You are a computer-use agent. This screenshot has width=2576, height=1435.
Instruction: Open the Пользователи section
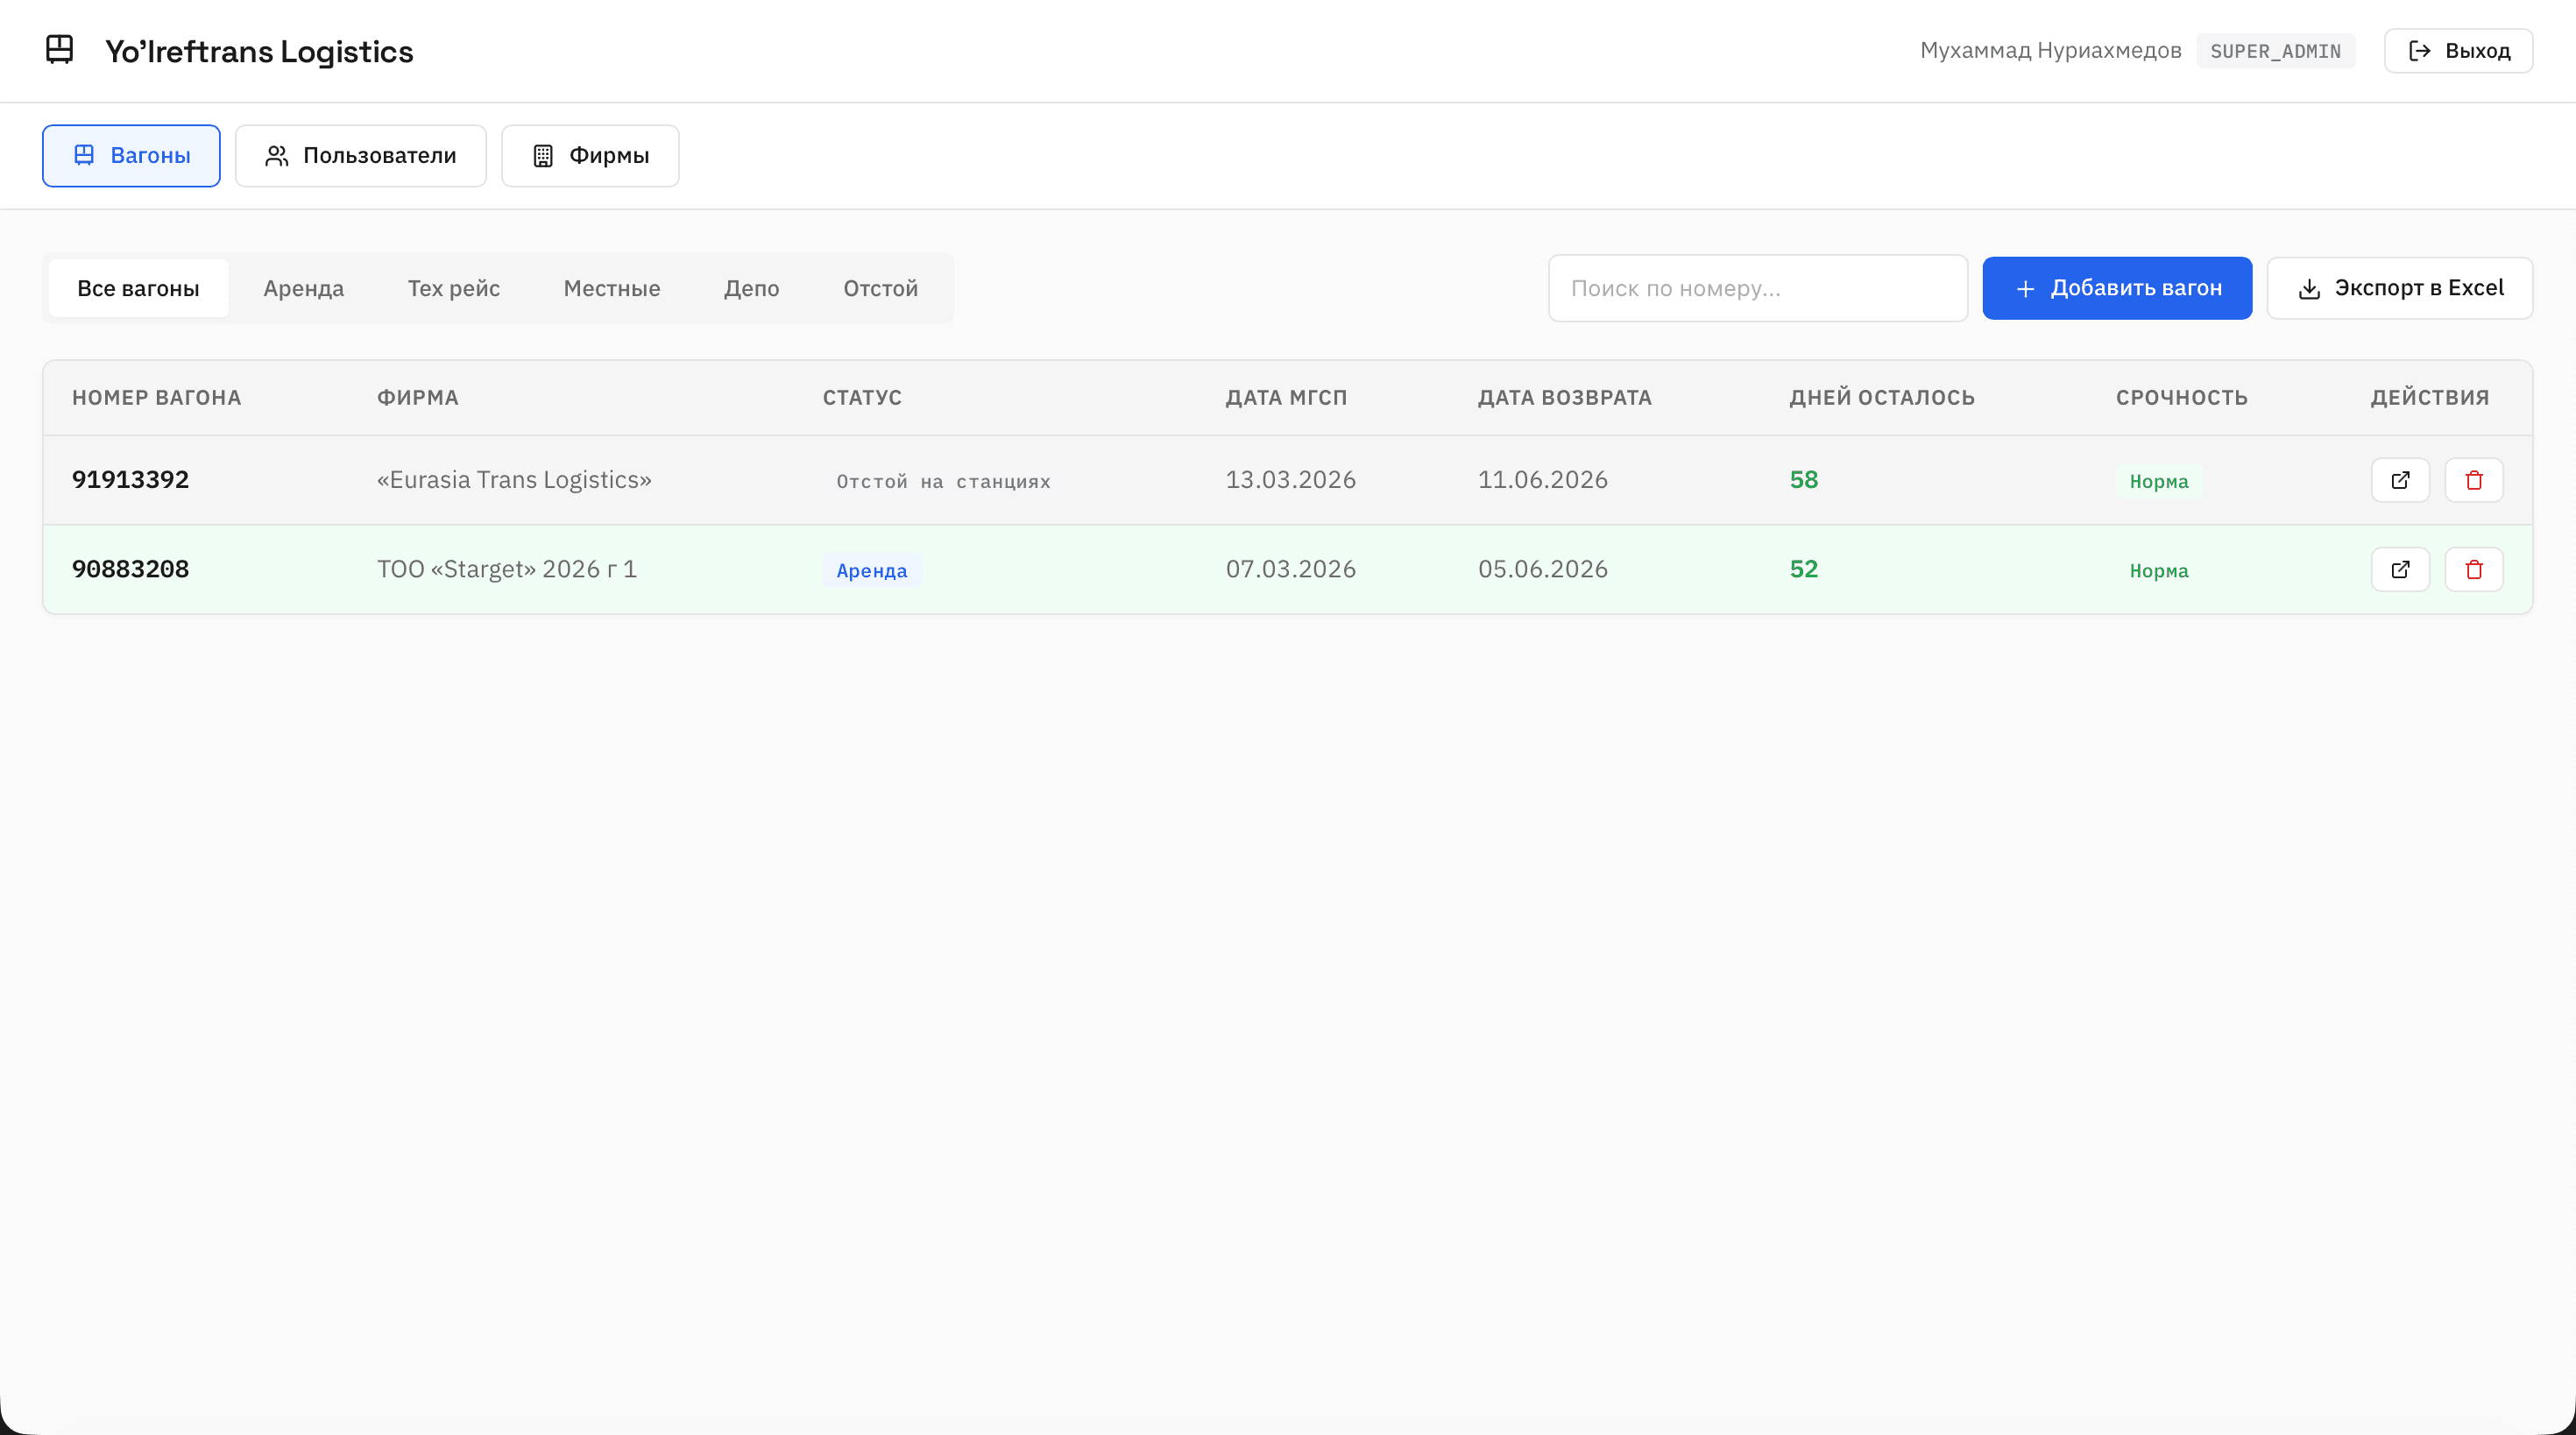[360, 156]
